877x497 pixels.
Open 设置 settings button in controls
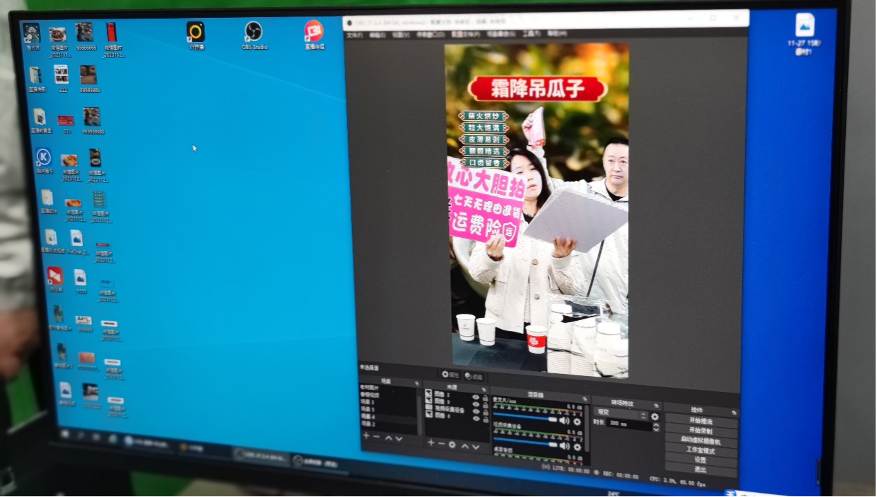[x=700, y=460]
